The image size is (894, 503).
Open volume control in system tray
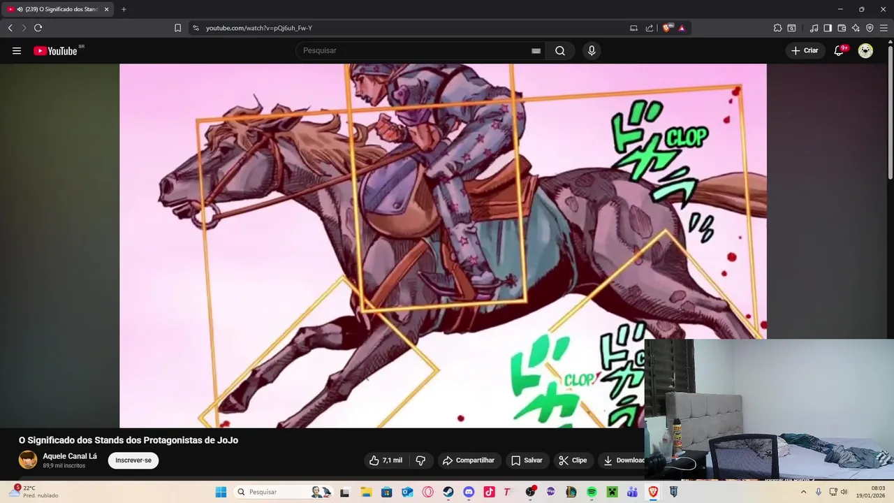pos(844,492)
